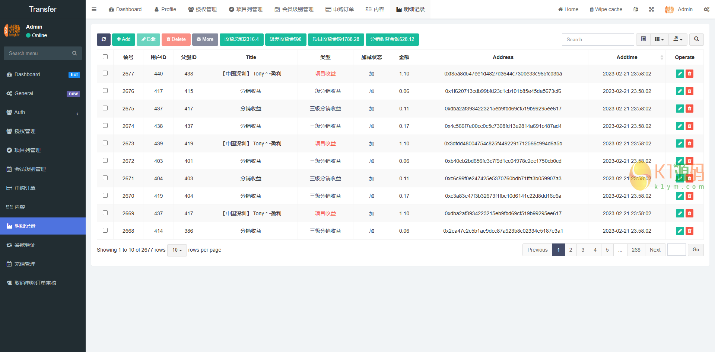Open 充值管理 in the sidebar
Screen dimensions: 715x352
pos(25,264)
